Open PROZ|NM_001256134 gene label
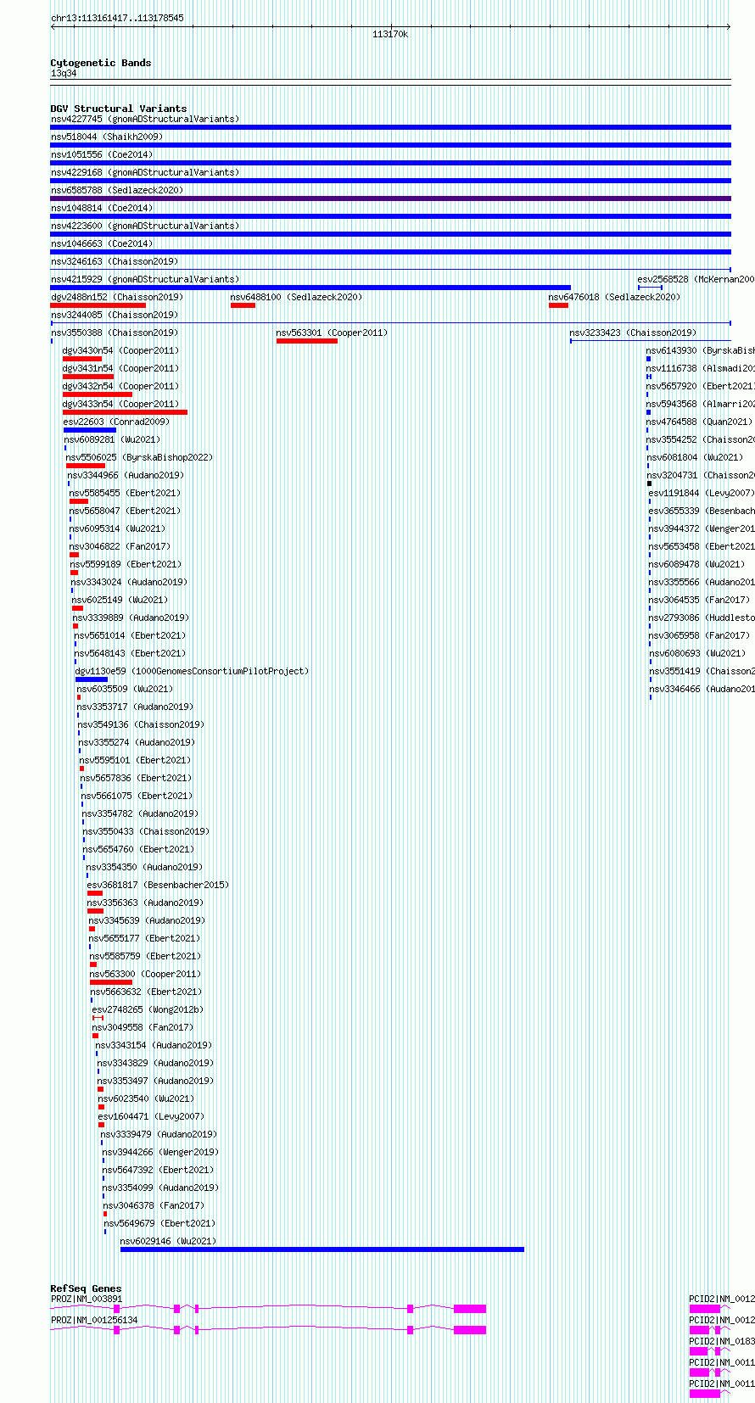The width and height of the screenshot is (755, 1403). (x=94, y=1320)
